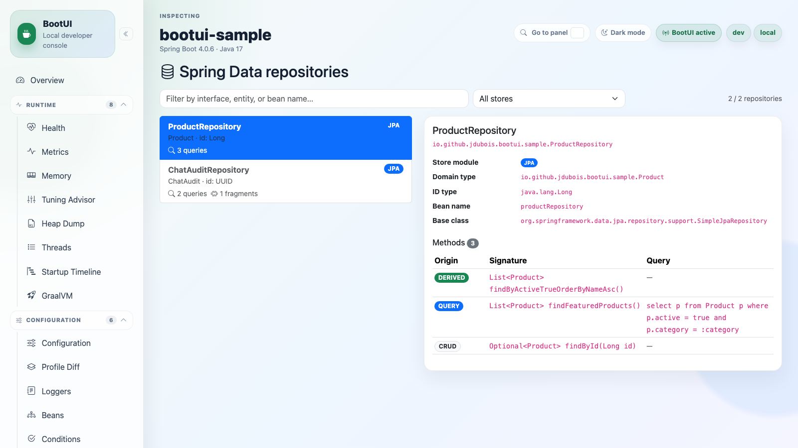The image size is (798, 448).
Task: Click the RUNTIME count badge 8
Action: pyautogui.click(x=111, y=105)
